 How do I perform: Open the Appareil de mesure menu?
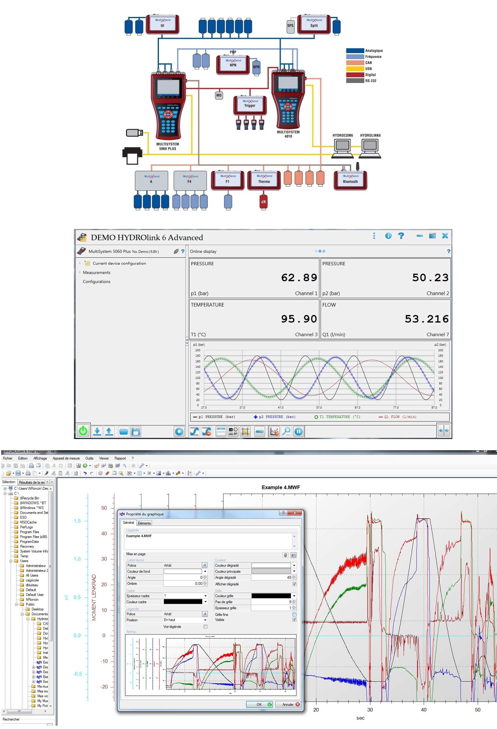coord(66,458)
